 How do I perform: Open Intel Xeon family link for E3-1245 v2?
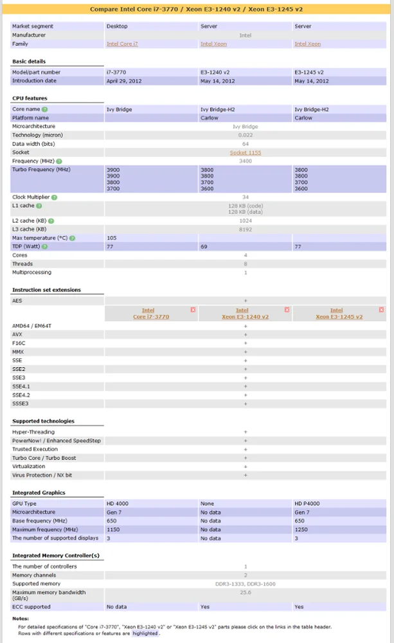(x=307, y=44)
